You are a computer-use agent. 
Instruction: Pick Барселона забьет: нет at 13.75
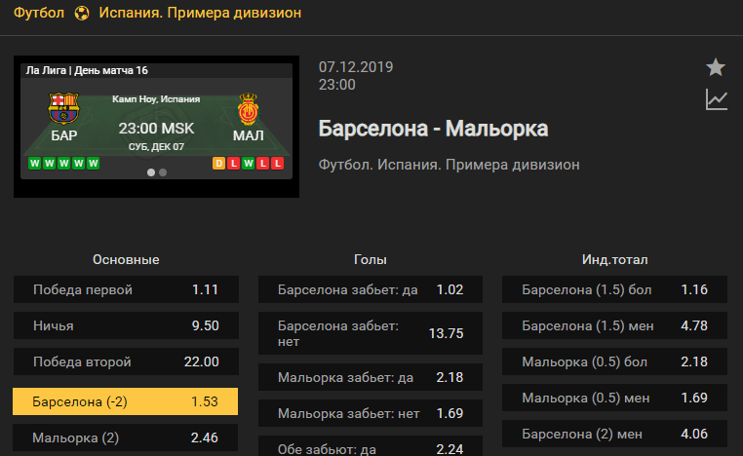371,333
